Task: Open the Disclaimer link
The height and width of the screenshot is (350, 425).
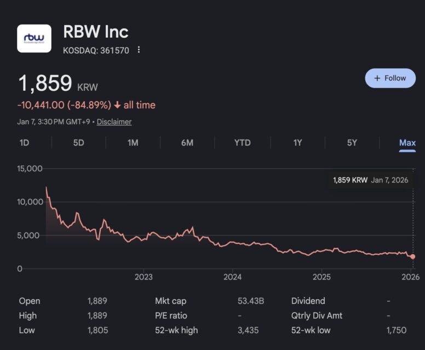Action: point(114,122)
